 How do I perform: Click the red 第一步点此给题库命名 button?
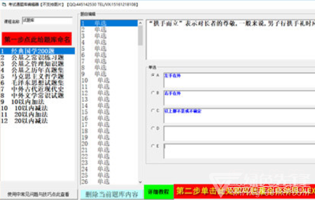coord(37,39)
